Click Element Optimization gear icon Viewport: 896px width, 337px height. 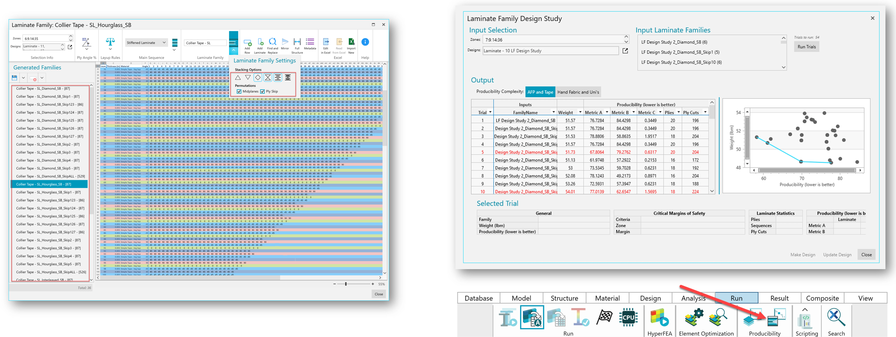click(x=694, y=317)
